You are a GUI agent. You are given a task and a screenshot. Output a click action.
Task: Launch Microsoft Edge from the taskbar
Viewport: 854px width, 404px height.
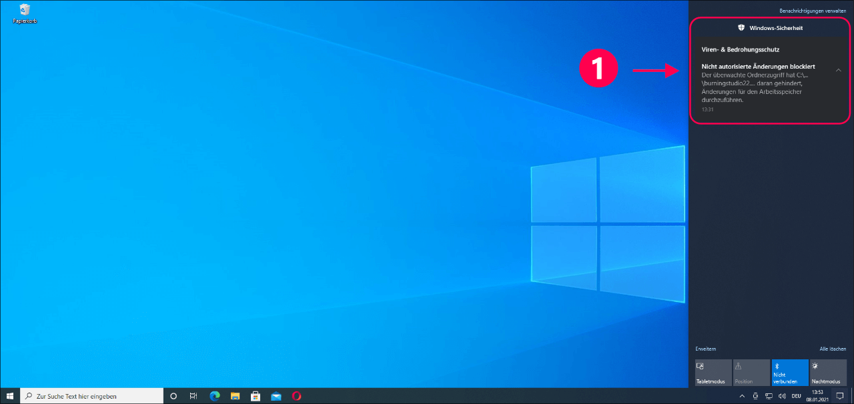tap(215, 396)
